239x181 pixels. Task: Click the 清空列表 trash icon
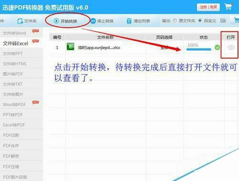129,21
